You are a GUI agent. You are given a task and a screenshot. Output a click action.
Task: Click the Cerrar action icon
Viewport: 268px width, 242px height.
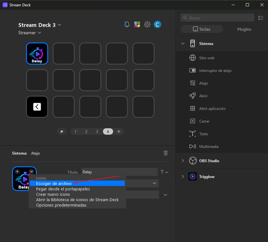coord(193,121)
